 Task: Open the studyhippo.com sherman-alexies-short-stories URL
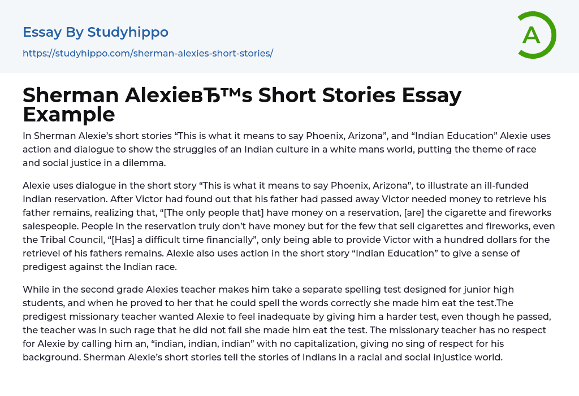click(148, 53)
